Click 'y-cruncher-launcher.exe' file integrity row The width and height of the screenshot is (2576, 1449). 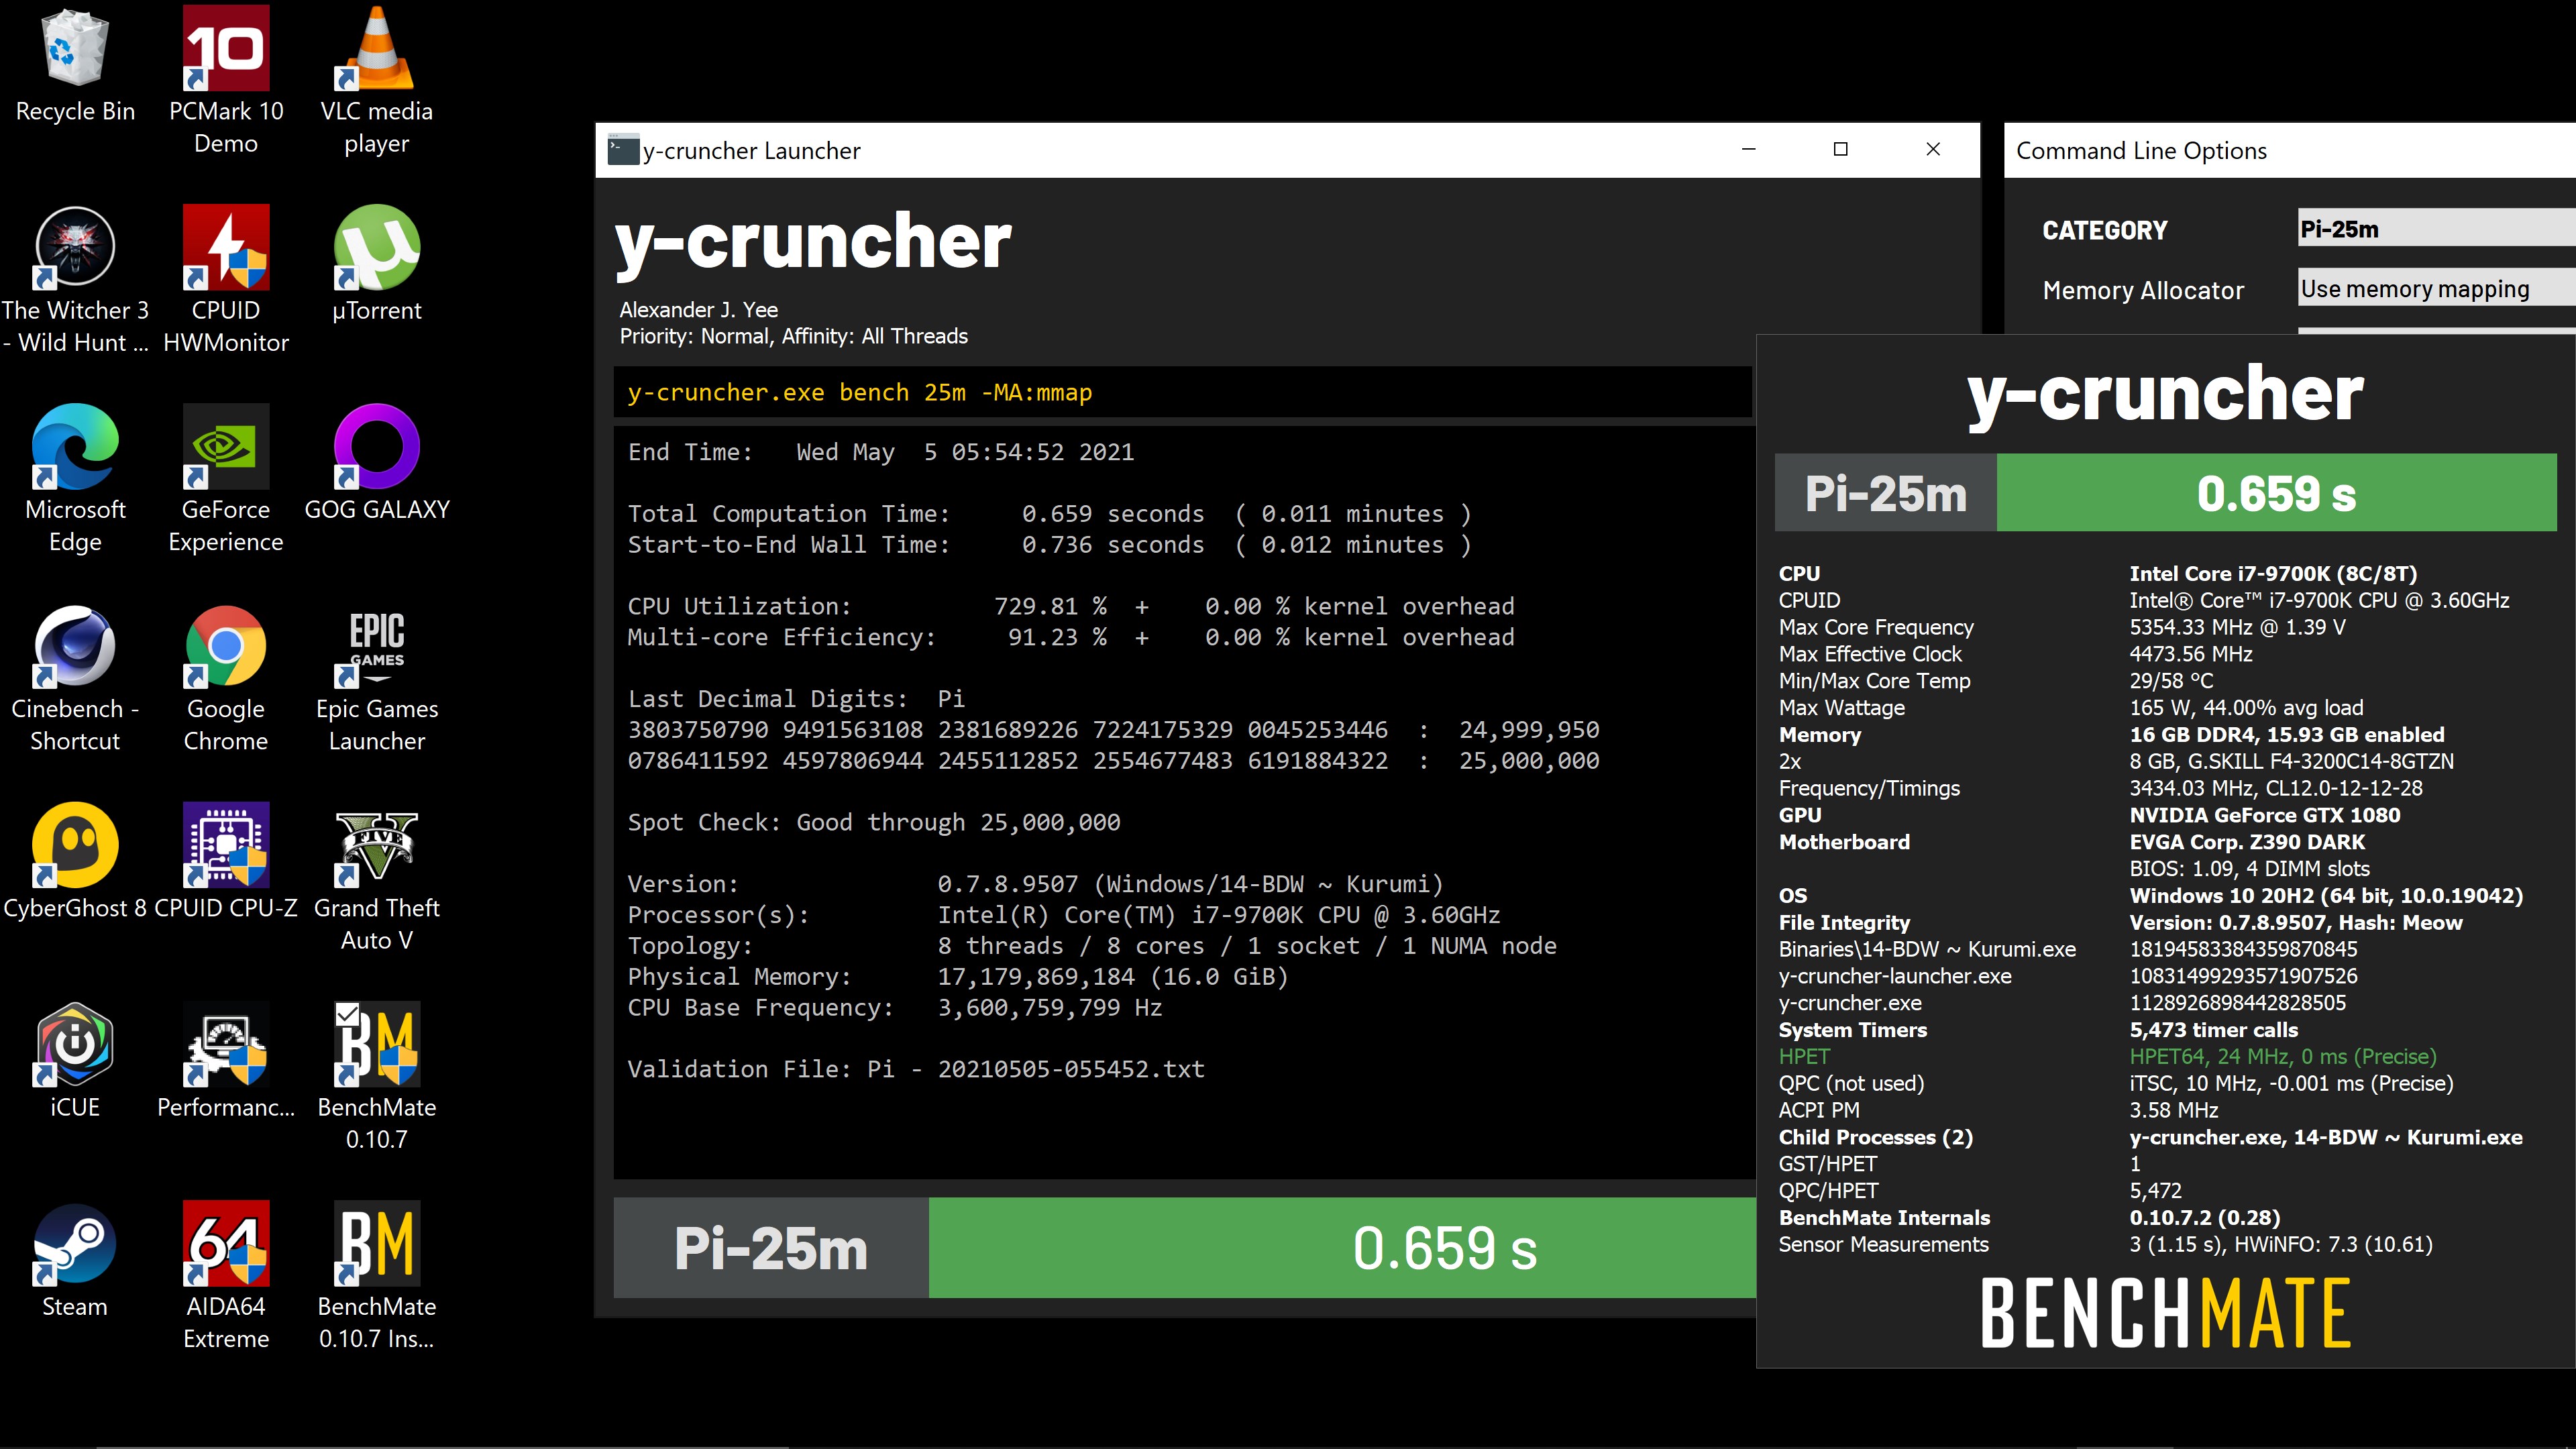(2068, 976)
